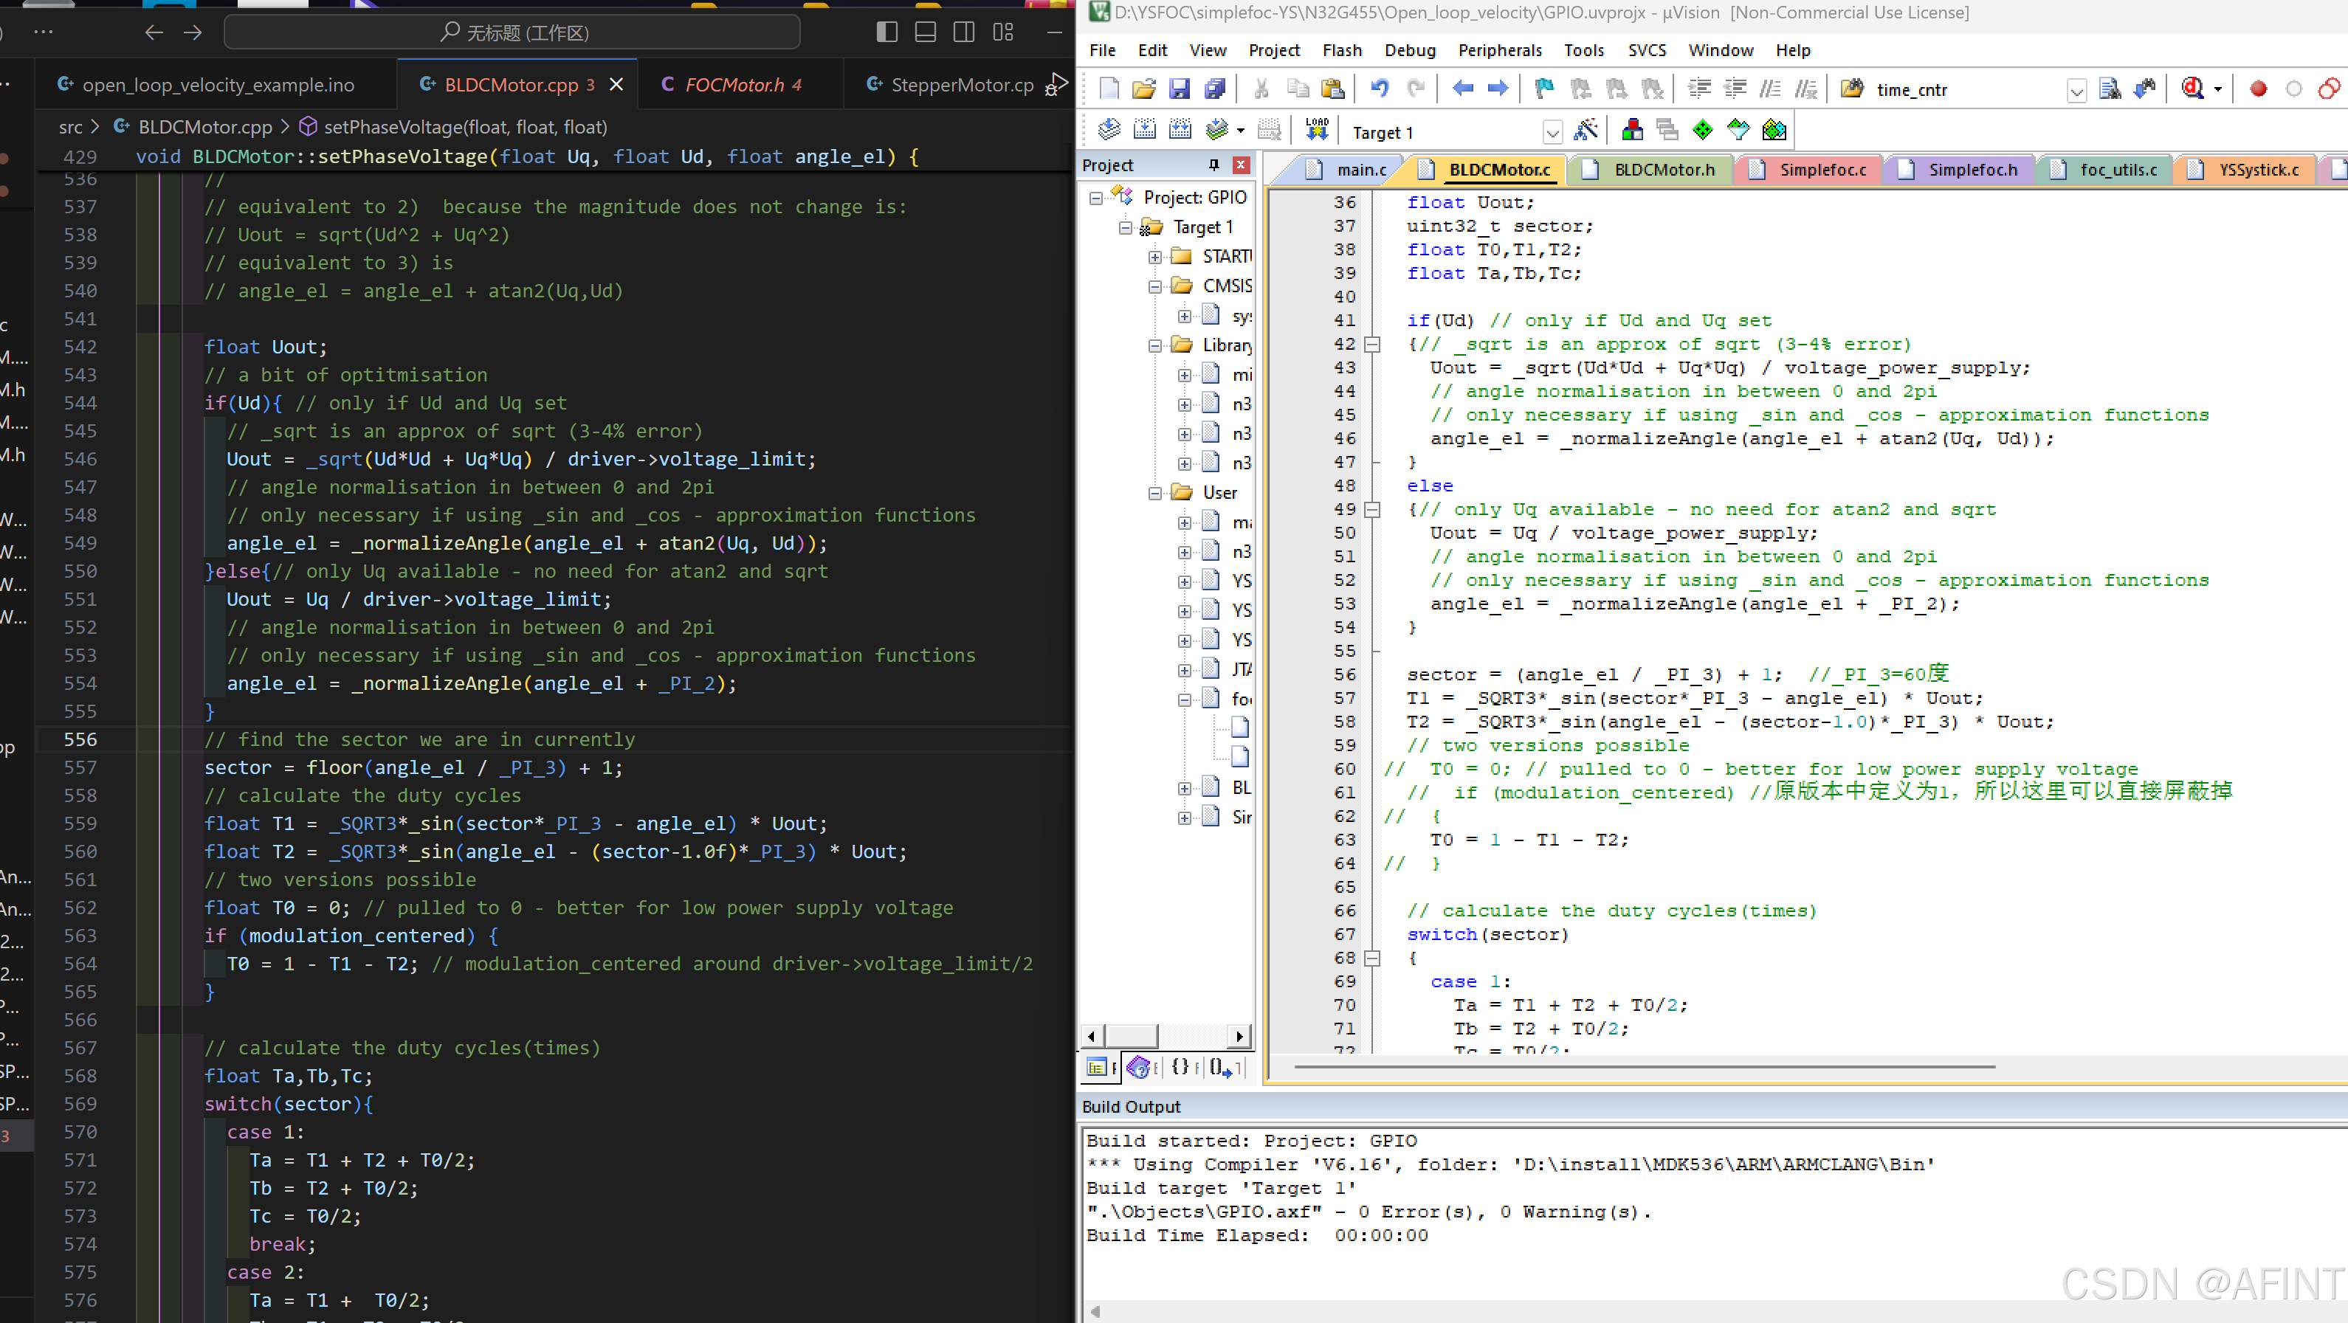The width and height of the screenshot is (2348, 1323).
Task: Start a debug session with the magnifier d icon
Action: [x=2192, y=89]
